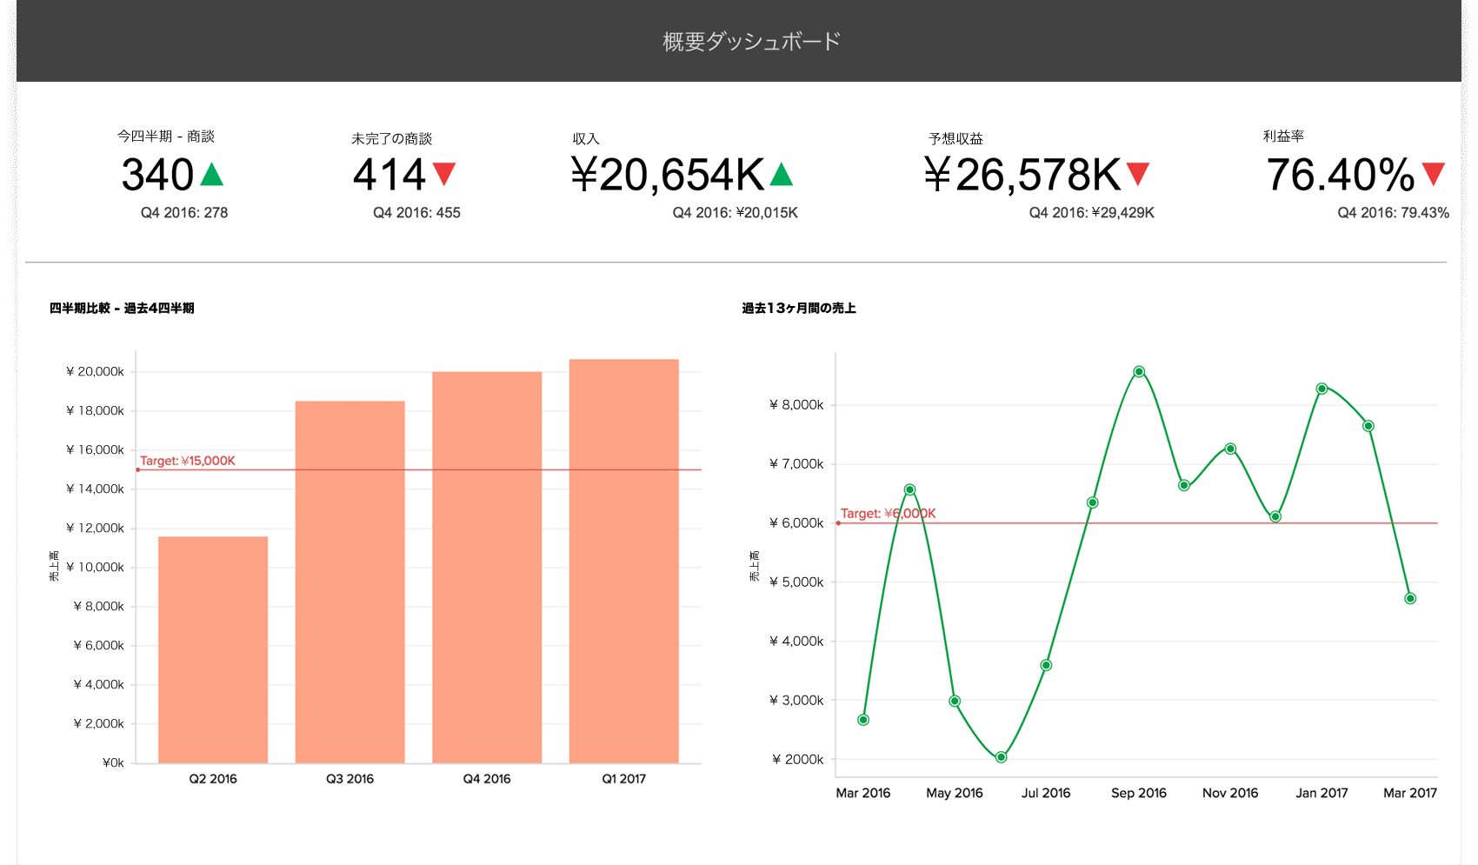The height and width of the screenshot is (865, 1478).
Task: Click the 340 deals value
Action: click(157, 175)
